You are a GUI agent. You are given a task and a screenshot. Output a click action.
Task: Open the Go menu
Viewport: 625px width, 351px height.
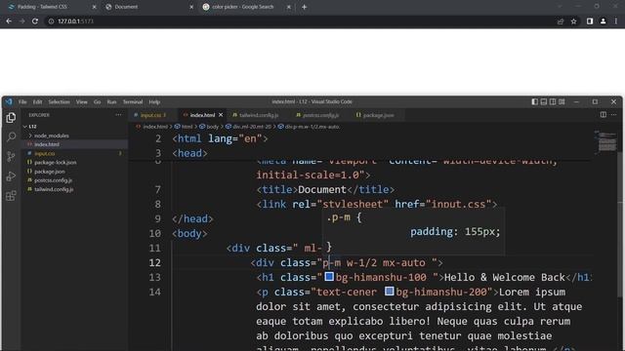98,101
